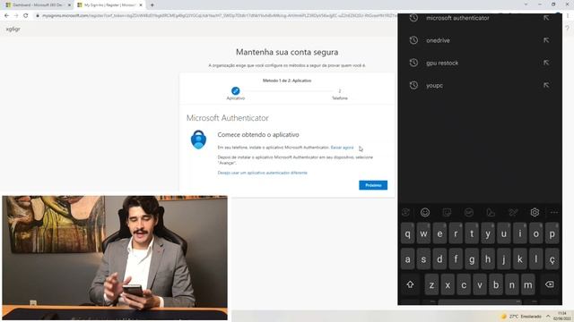The width and height of the screenshot is (574, 322).
Task: Open the keyboard toolbar more options dots
Action: click(x=554, y=212)
